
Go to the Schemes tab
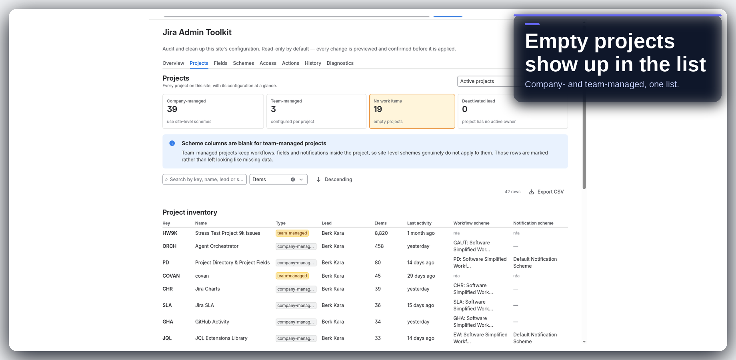(x=244, y=63)
